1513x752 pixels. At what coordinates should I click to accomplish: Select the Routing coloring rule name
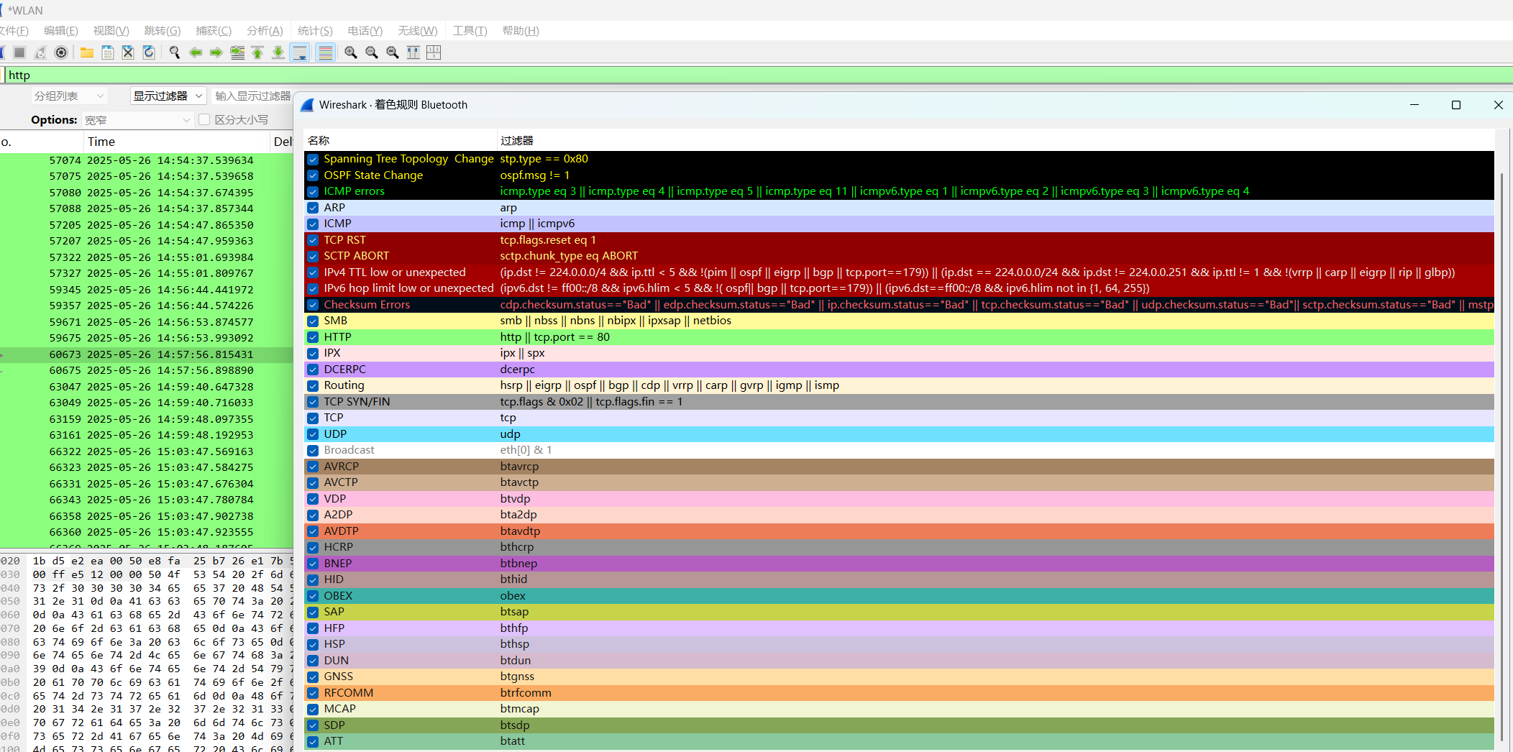(x=344, y=385)
